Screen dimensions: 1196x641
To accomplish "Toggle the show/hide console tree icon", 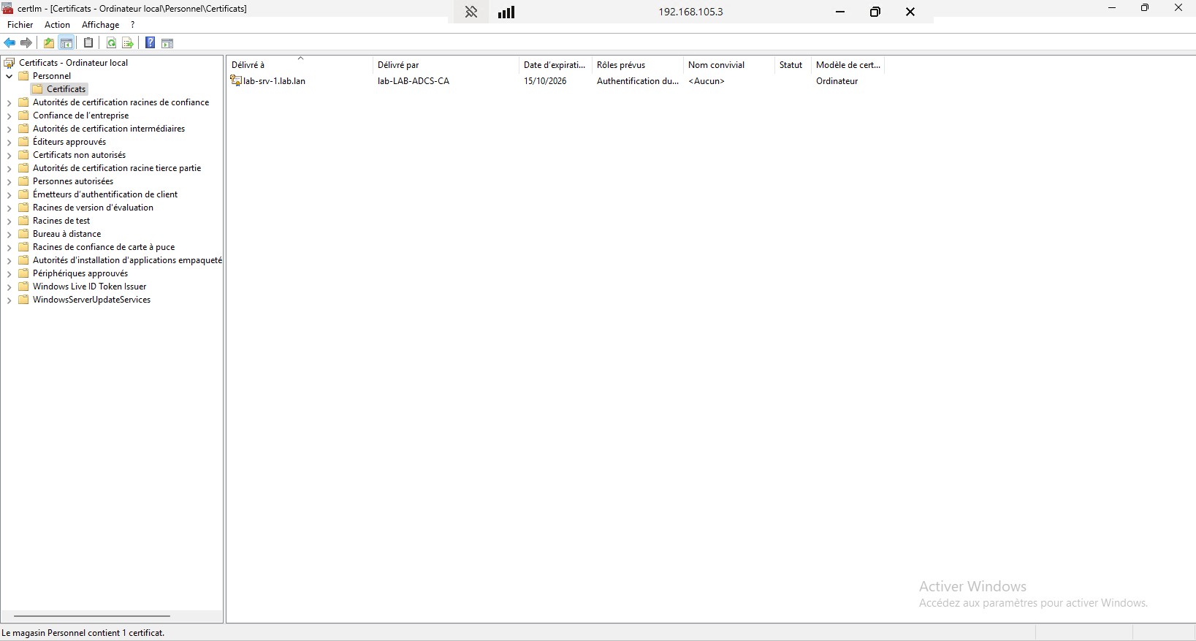I will click(66, 43).
